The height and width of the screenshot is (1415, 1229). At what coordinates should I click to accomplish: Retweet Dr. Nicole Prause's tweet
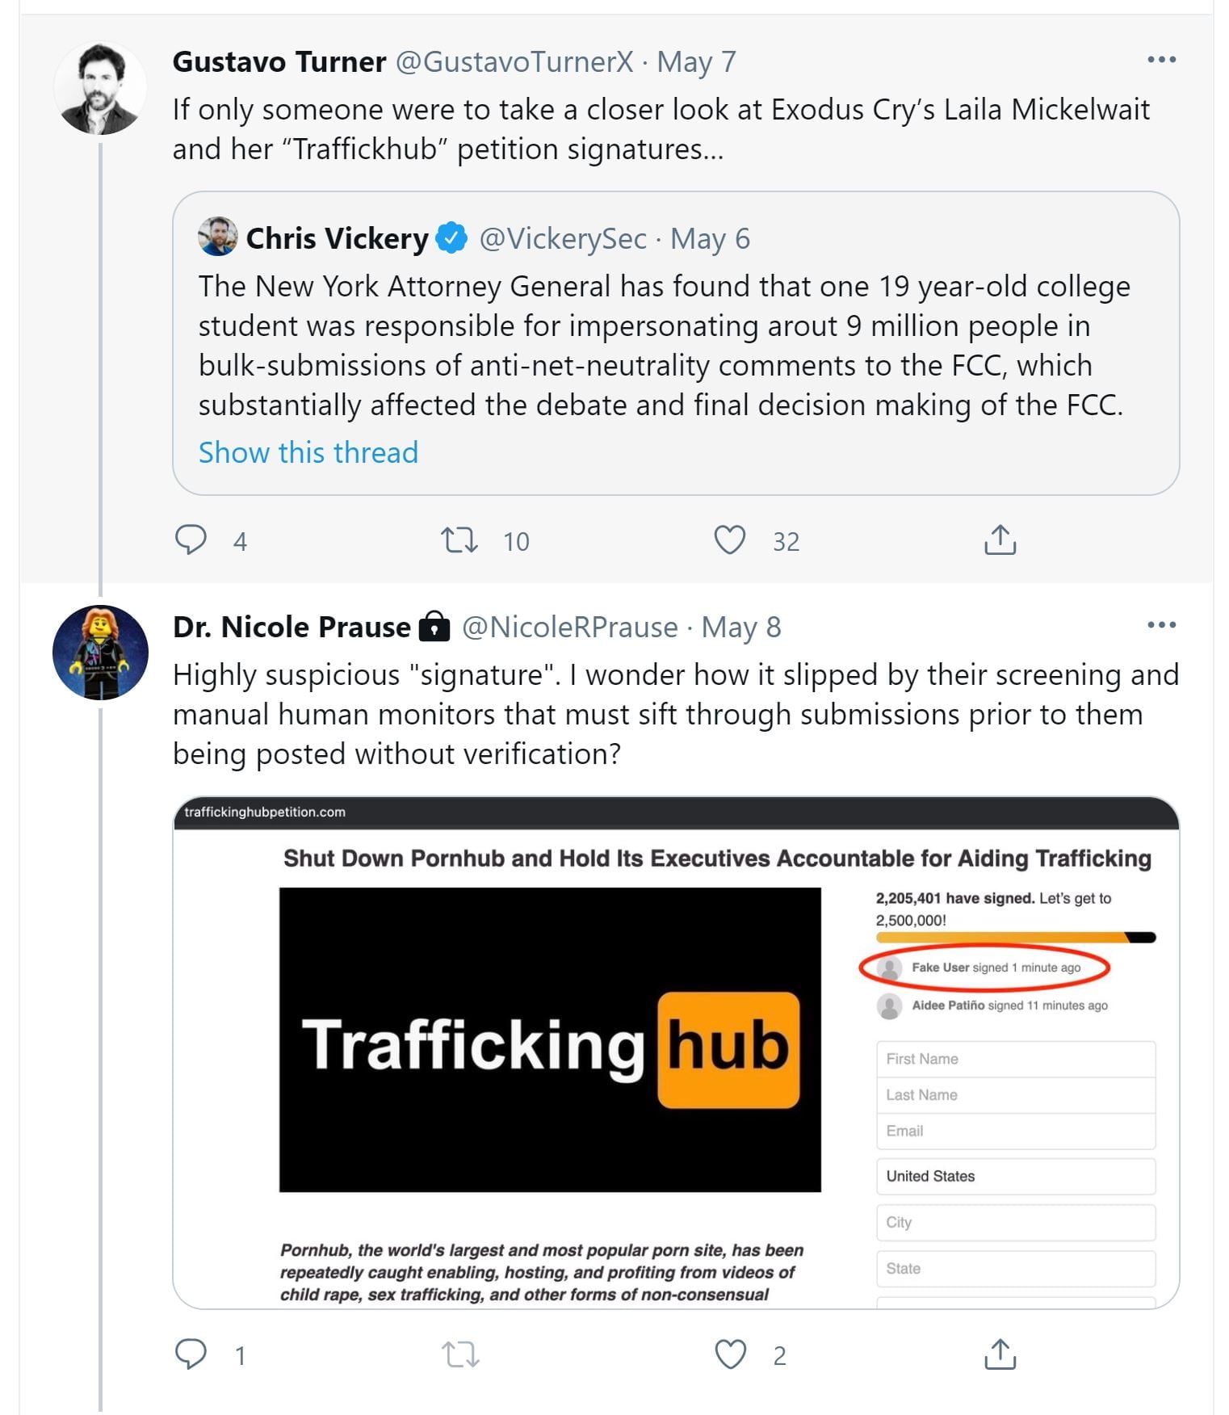459,1354
